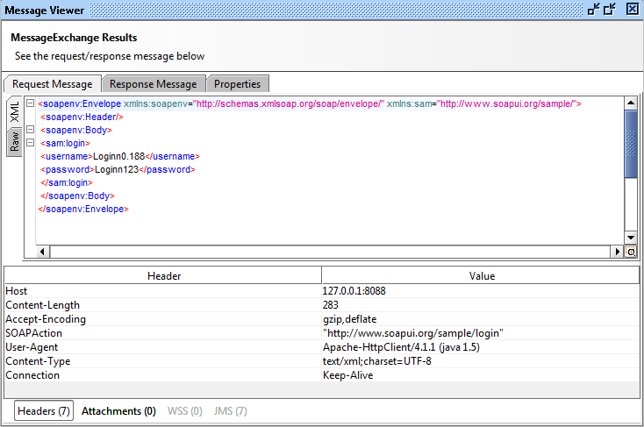Click the closing soapenv:Envelope tag line

coord(83,209)
